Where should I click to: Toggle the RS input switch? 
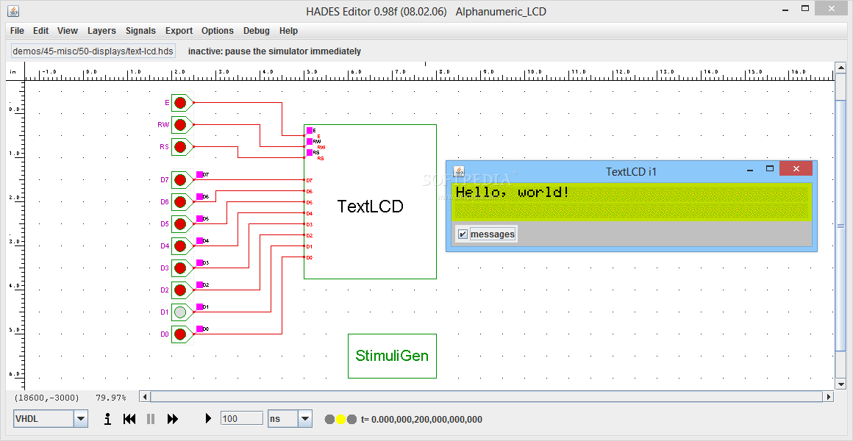coord(181,147)
